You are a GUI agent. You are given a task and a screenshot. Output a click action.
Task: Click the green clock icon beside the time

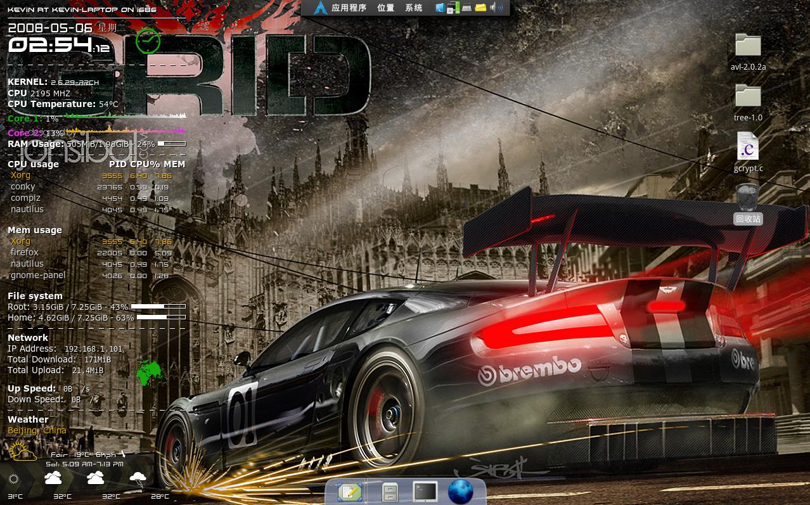click(148, 41)
